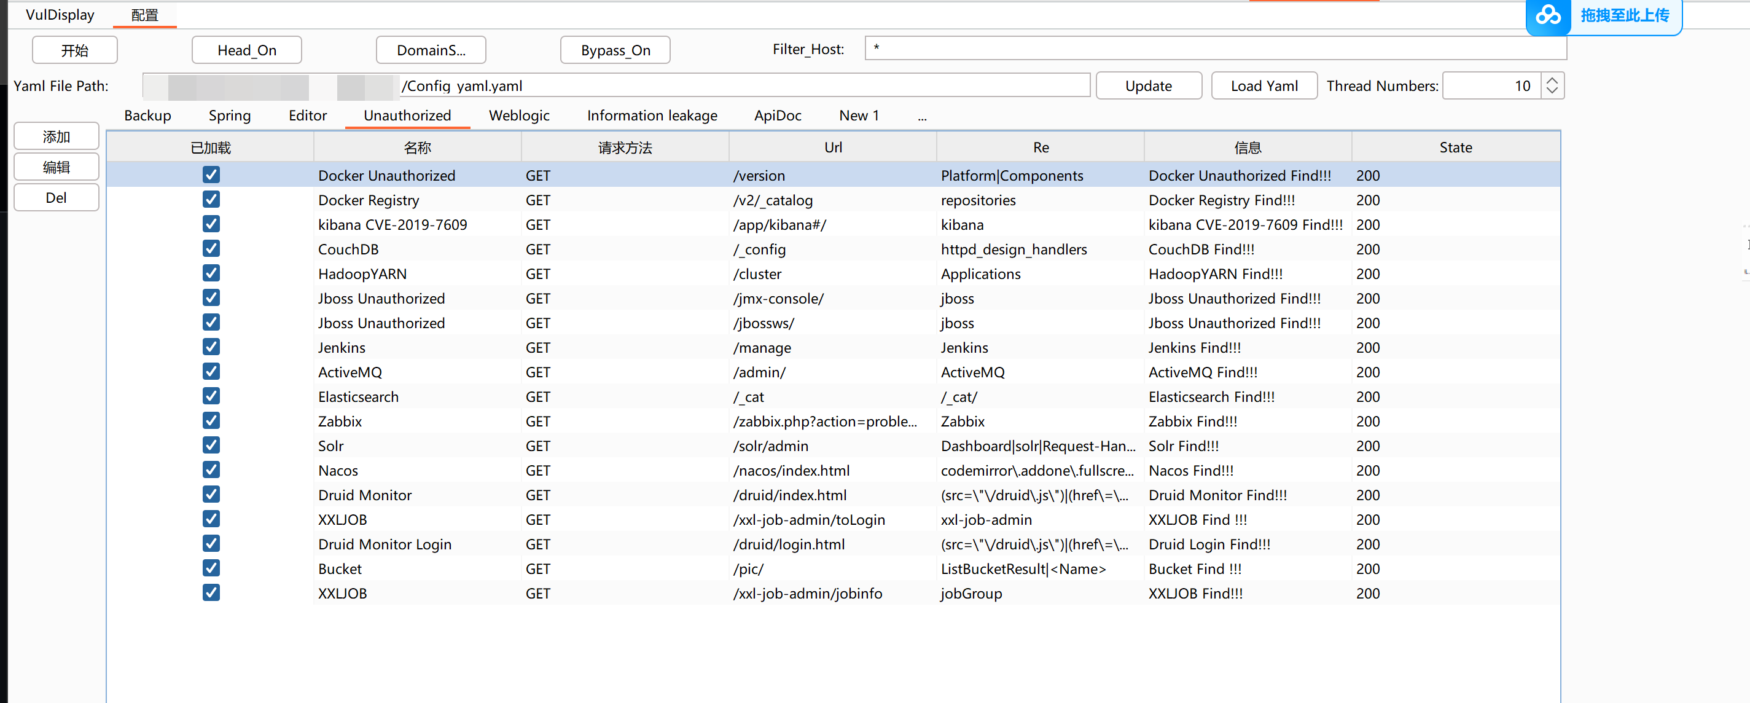Disable the Bucket rule checkbox
This screenshot has width=1750, height=703.
coord(211,568)
